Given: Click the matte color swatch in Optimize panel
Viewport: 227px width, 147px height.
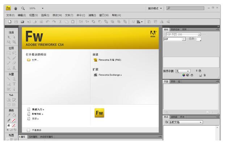Looking at the screenshot, I should [x=199, y=39].
